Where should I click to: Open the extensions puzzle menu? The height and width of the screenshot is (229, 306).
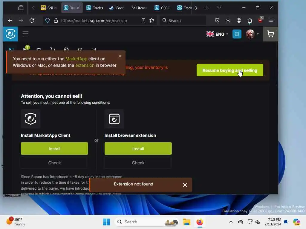pos(250,21)
